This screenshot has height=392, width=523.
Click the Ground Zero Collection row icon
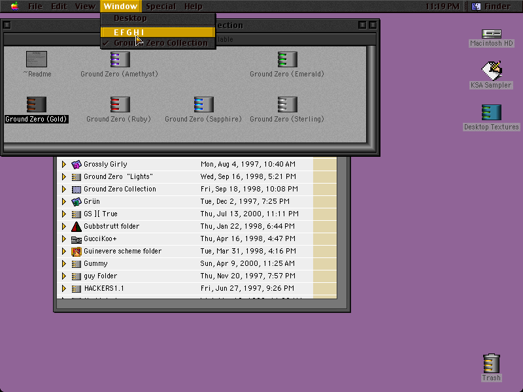[76, 189]
